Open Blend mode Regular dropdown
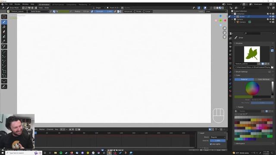Screen dimensions: 276x155 [x=218, y=137]
